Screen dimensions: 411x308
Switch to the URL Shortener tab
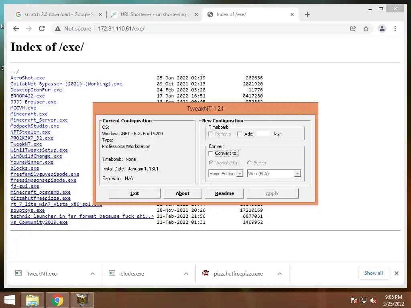(155, 14)
